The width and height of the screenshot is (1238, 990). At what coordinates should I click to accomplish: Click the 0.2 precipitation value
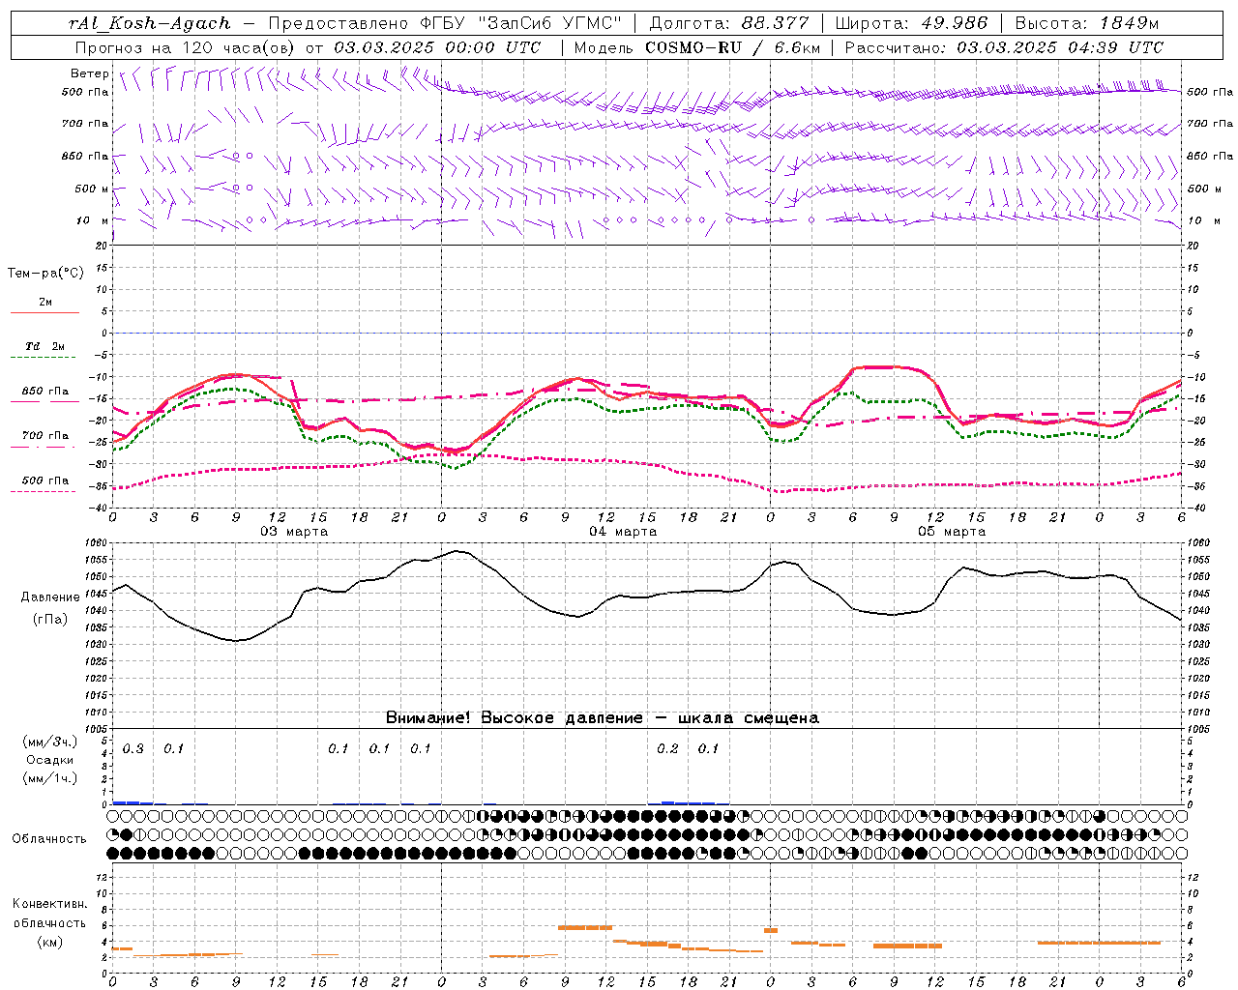coord(667,748)
